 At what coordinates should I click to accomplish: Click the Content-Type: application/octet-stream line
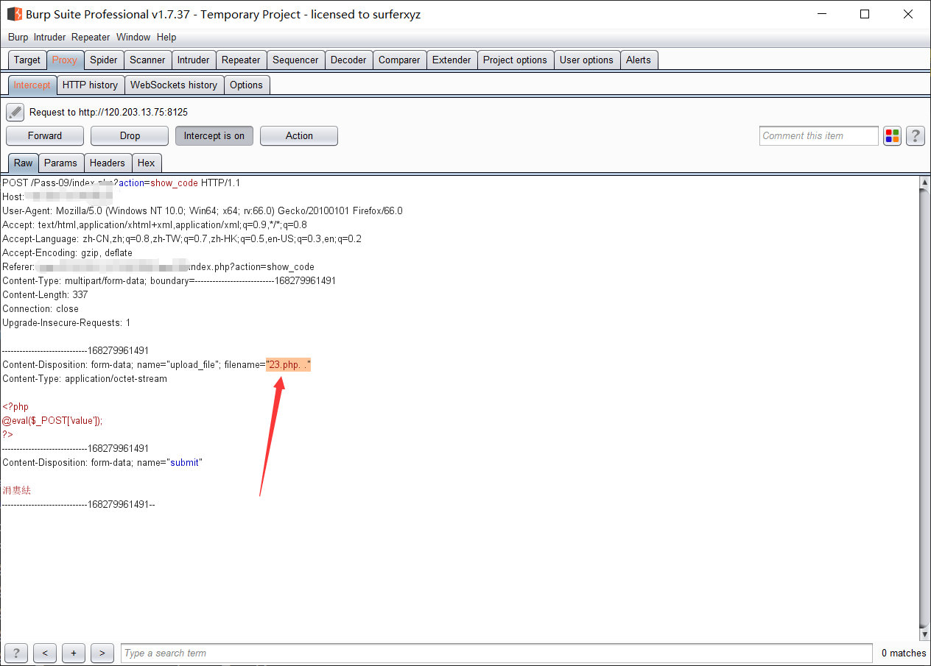(85, 379)
